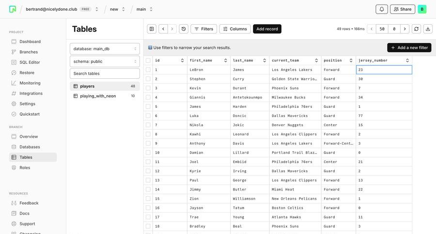Select checkbox for LeBron James row

(148, 70)
